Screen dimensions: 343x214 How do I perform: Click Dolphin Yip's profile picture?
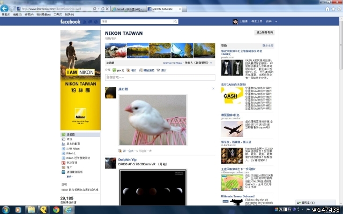point(110,163)
